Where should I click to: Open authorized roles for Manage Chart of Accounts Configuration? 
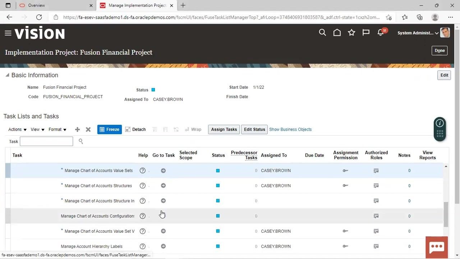(376, 216)
